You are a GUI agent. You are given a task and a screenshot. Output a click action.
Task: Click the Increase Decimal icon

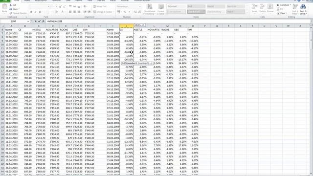click(x=135, y=12)
